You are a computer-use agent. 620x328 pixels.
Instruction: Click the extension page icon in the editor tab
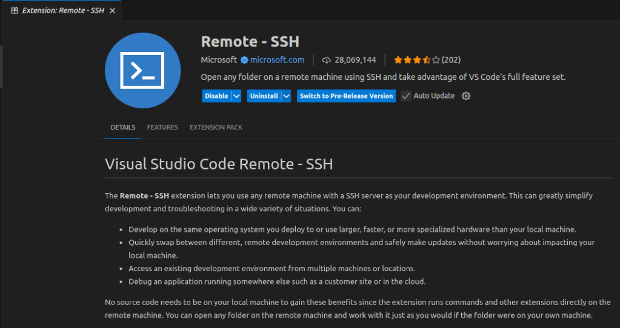[x=15, y=10]
